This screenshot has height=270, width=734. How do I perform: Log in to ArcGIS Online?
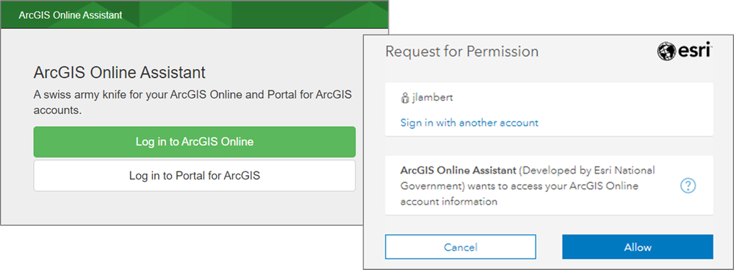point(194,141)
